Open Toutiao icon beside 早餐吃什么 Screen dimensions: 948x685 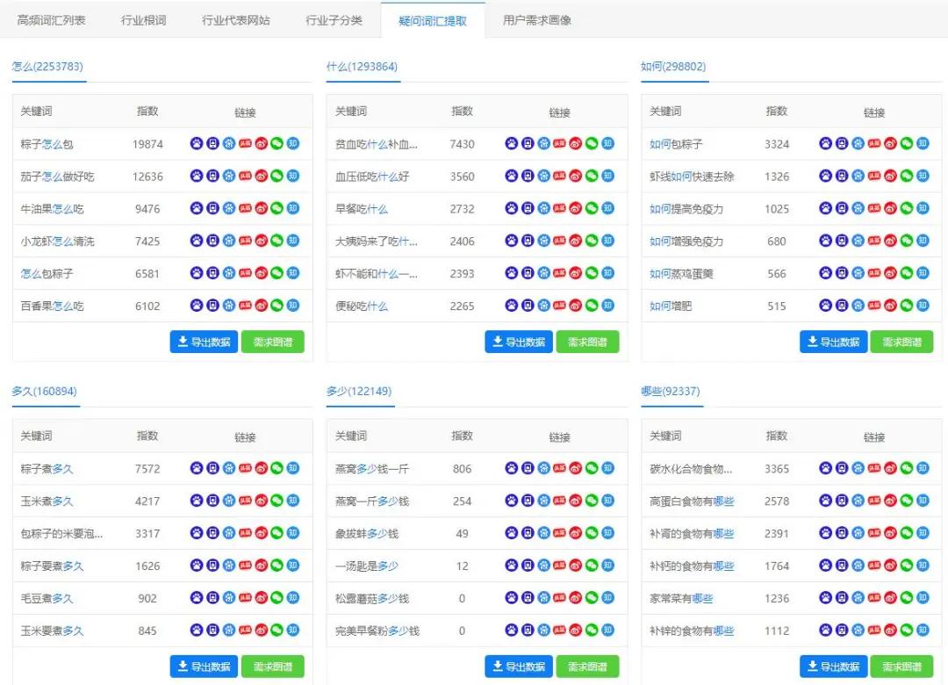point(558,208)
